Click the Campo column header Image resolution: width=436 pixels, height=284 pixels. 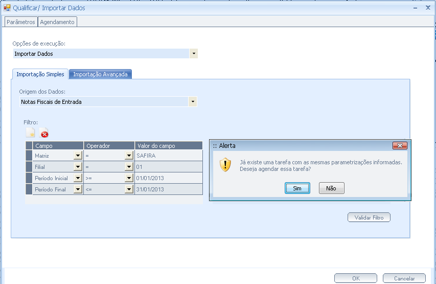[x=58, y=146]
